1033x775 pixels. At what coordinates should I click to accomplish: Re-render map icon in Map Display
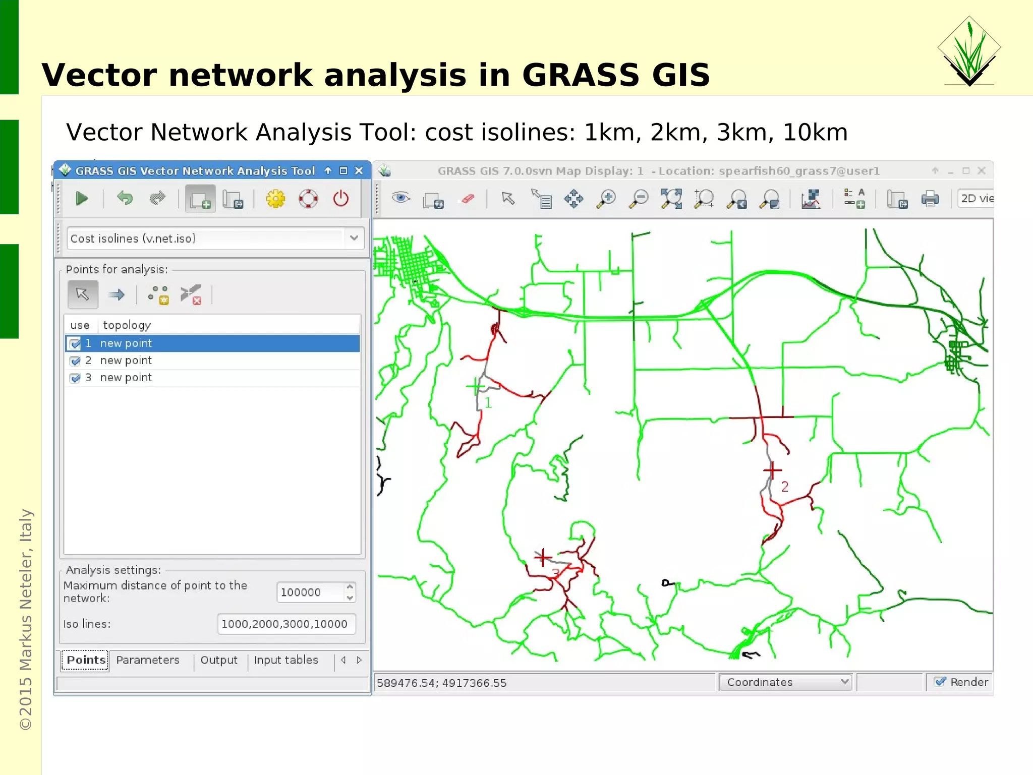[x=434, y=200]
